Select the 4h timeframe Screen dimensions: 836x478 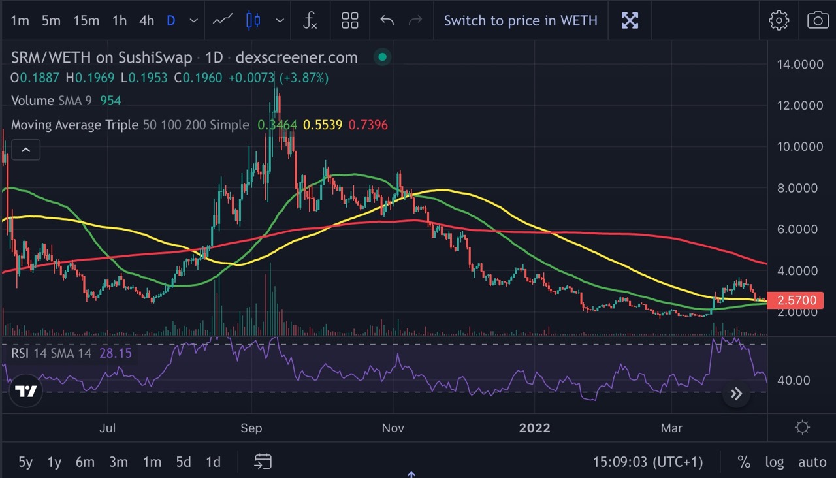tap(146, 20)
